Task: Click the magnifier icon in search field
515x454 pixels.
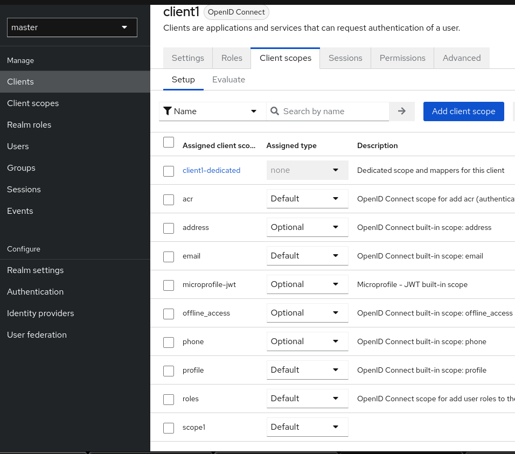Action: pos(275,111)
